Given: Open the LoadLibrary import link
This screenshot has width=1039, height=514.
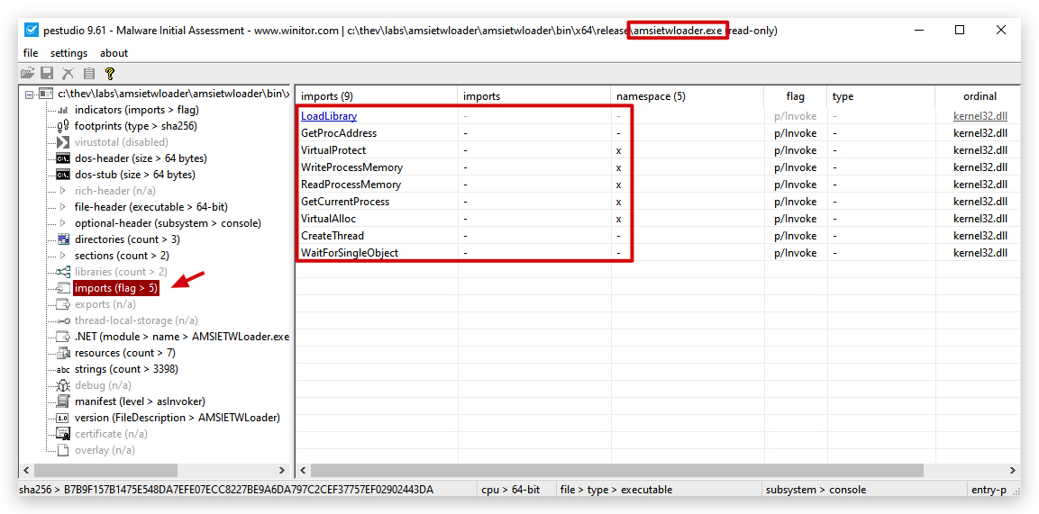Looking at the screenshot, I should tap(329, 116).
